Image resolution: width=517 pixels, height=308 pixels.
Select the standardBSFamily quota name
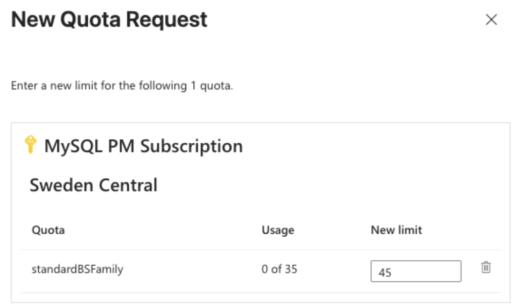[77, 269]
